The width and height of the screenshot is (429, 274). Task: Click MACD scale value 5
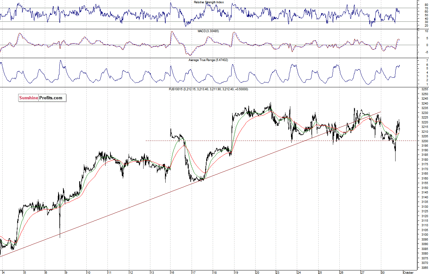[426, 38]
